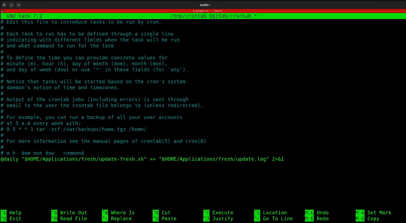Viewport: 406px width, 223px height.
Task: Click the ^X Exit shortcut
Action: [11, 219]
